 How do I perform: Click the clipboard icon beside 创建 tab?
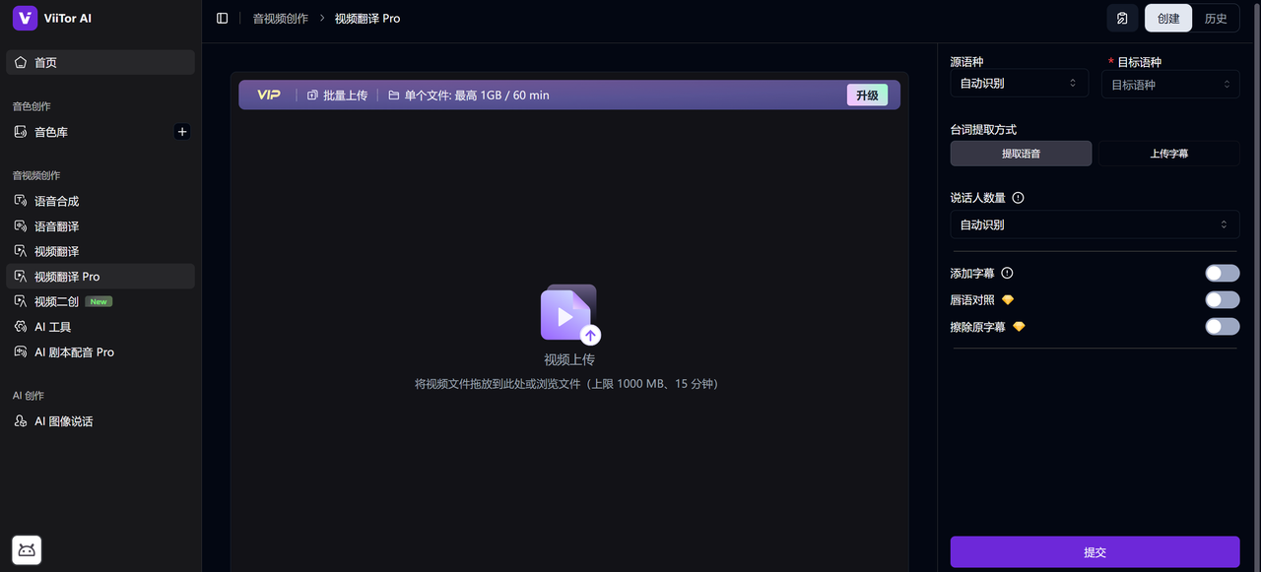[1122, 19]
